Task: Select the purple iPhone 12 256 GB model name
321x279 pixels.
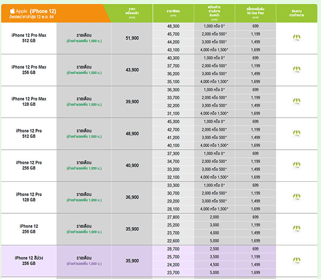Action: click(x=29, y=261)
